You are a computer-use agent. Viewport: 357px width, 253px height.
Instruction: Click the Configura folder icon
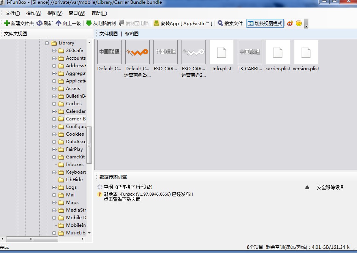click(x=61, y=126)
